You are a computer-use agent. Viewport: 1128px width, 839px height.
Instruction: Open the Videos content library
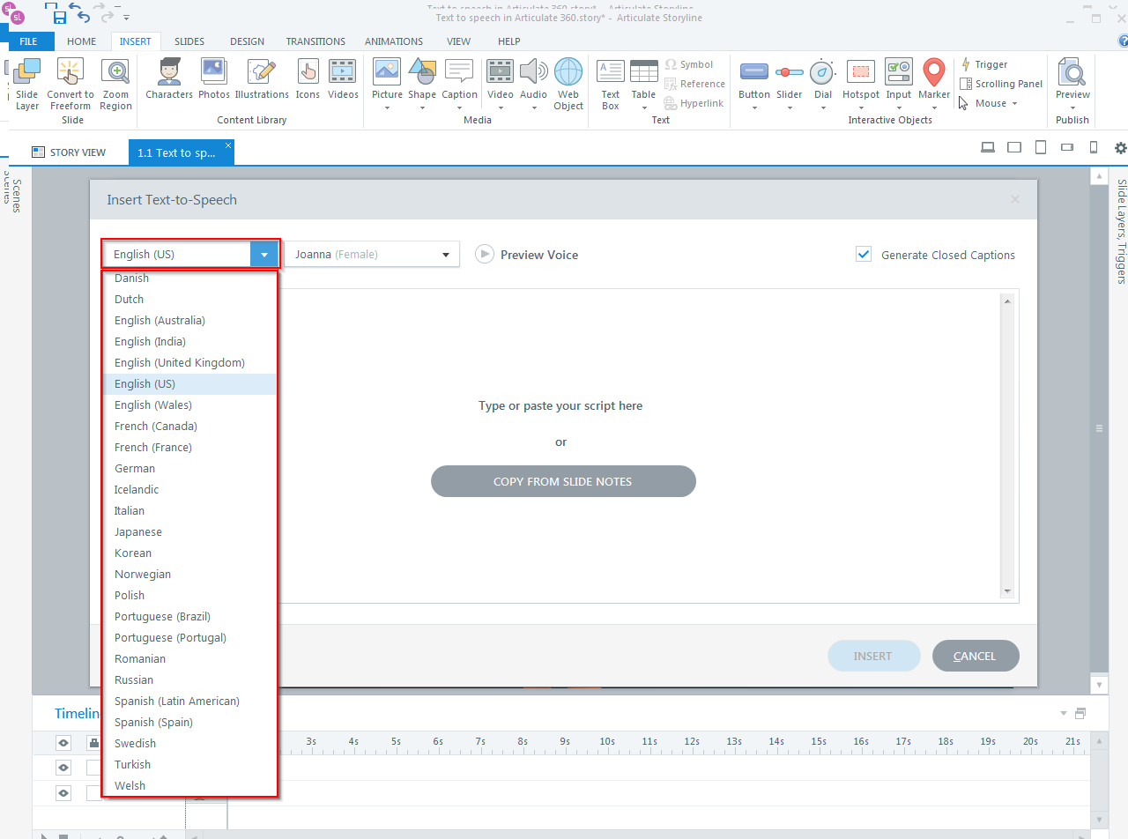coord(343,79)
